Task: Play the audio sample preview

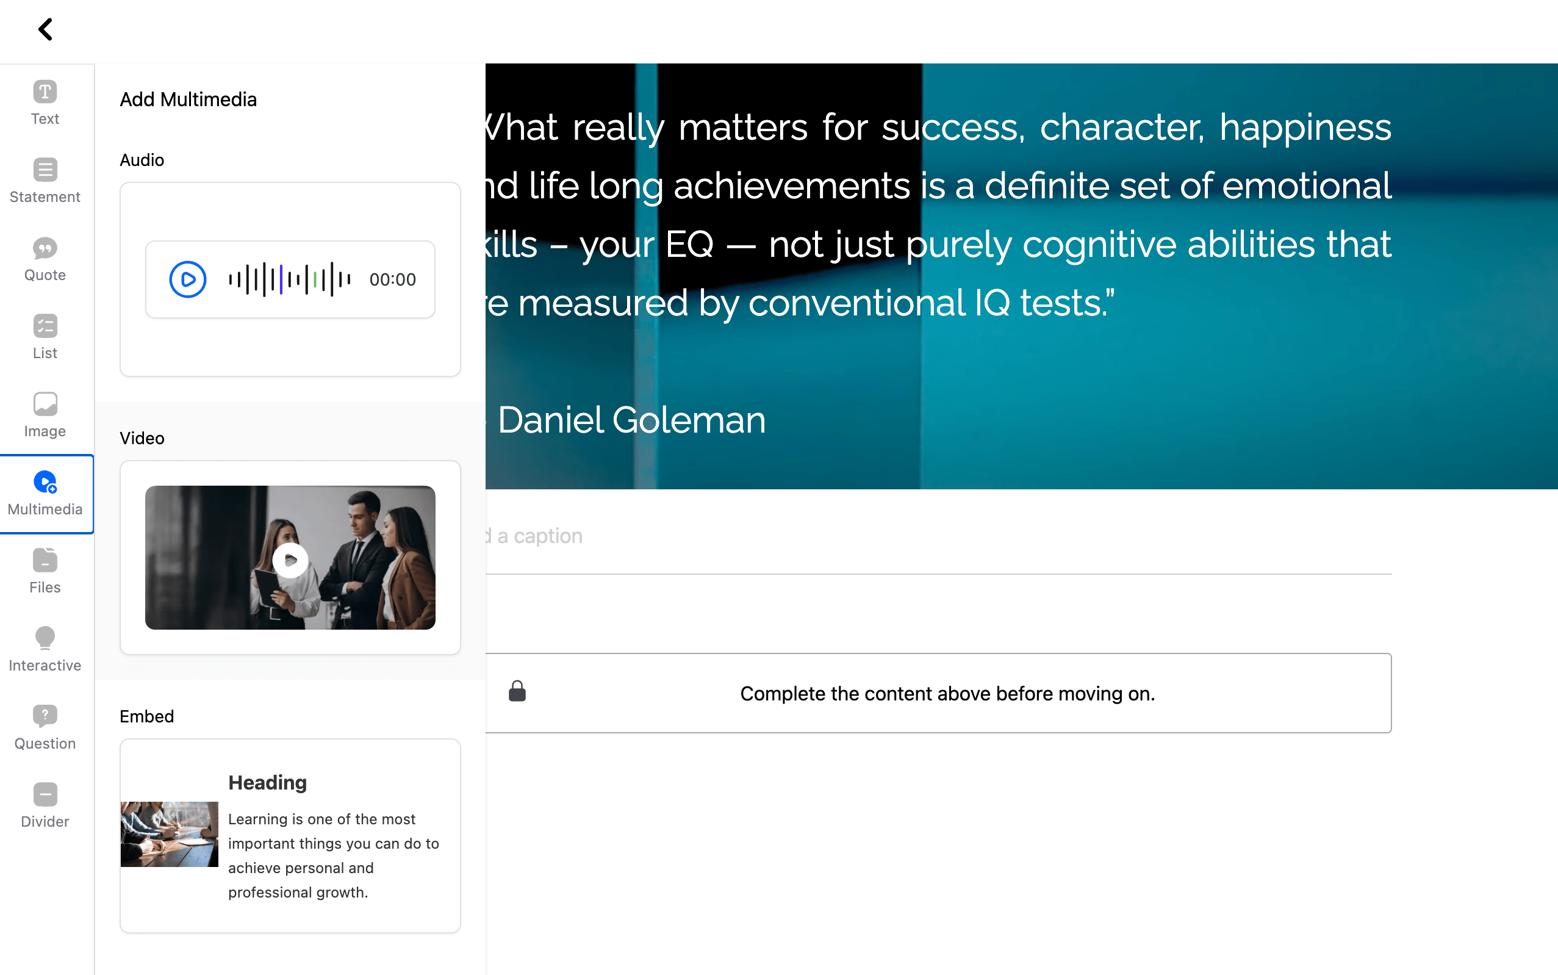Action: tap(187, 279)
